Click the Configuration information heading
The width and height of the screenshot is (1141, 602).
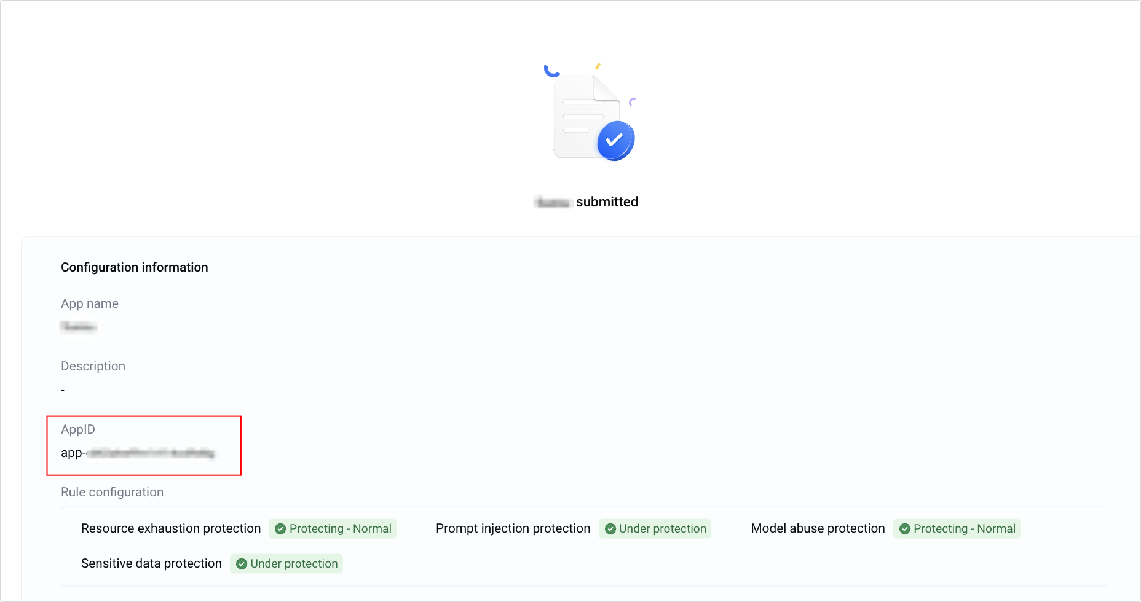tap(135, 267)
